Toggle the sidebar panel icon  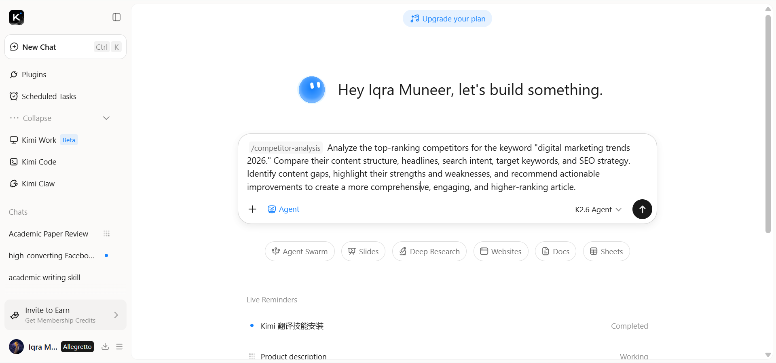tap(116, 17)
